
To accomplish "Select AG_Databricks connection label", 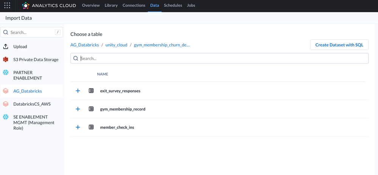I will pyautogui.click(x=28, y=91).
